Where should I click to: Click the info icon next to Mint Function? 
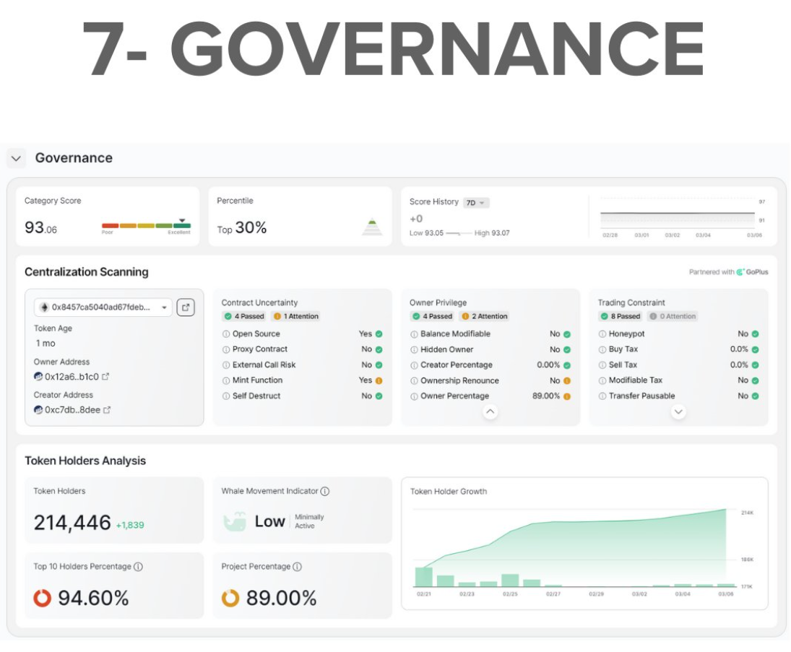[226, 381]
